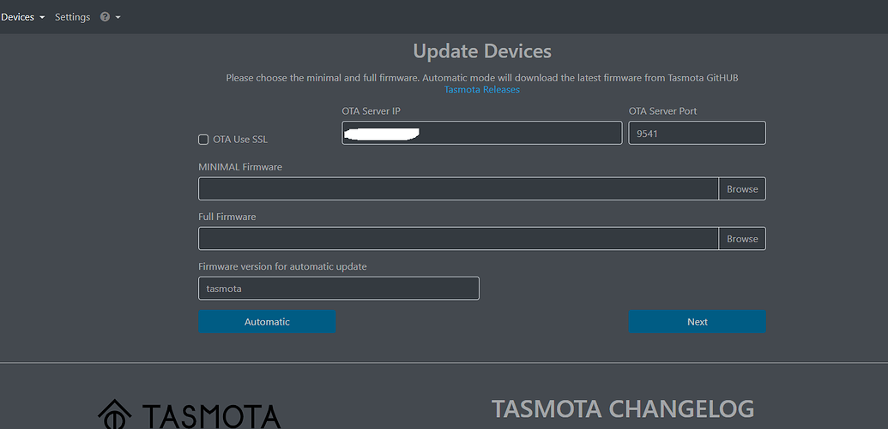Select the Full Firmware file input
The height and width of the screenshot is (429, 888).
[x=459, y=239]
